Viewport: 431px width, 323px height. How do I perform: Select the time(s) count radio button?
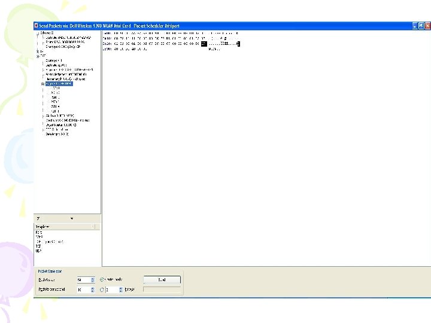coord(102,290)
